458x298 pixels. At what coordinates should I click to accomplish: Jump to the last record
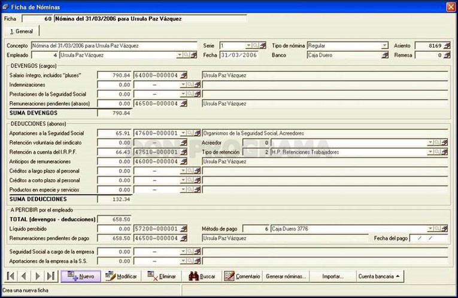(51, 276)
